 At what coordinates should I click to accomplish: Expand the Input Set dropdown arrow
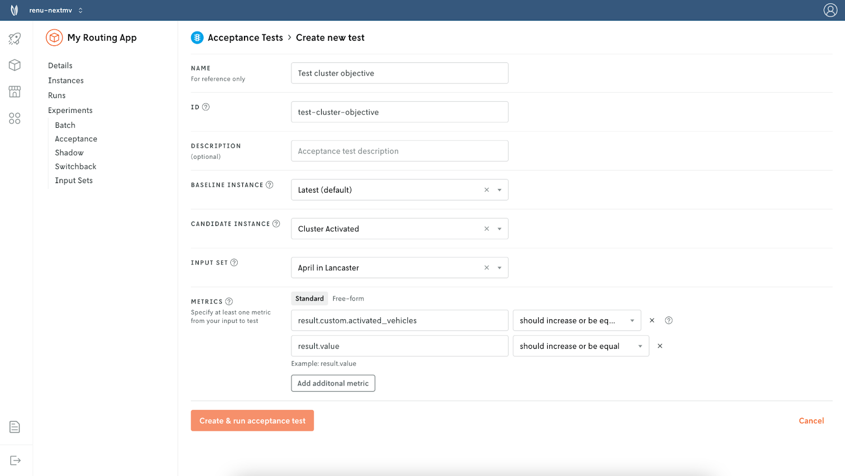[500, 268]
